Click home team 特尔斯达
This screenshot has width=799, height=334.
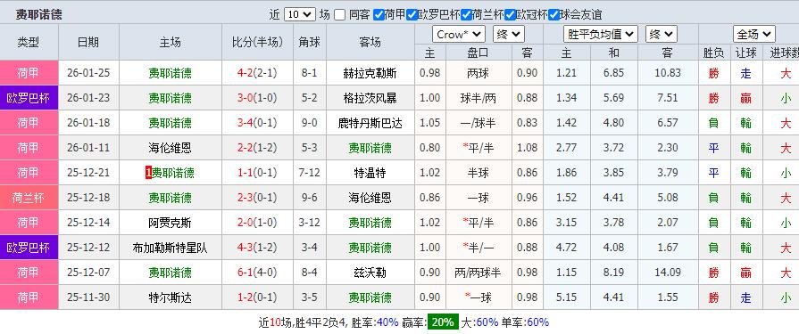pos(171,297)
